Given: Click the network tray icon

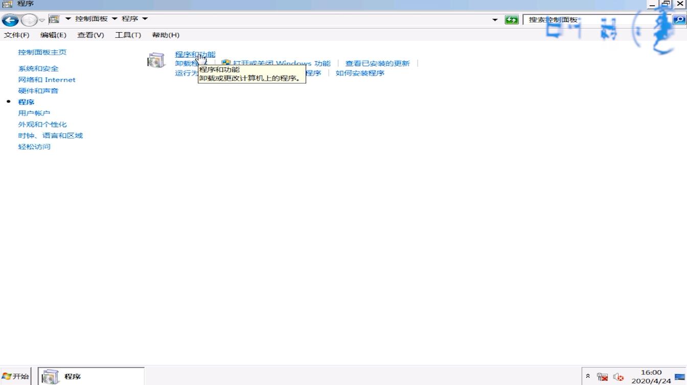Looking at the screenshot, I should pos(602,377).
